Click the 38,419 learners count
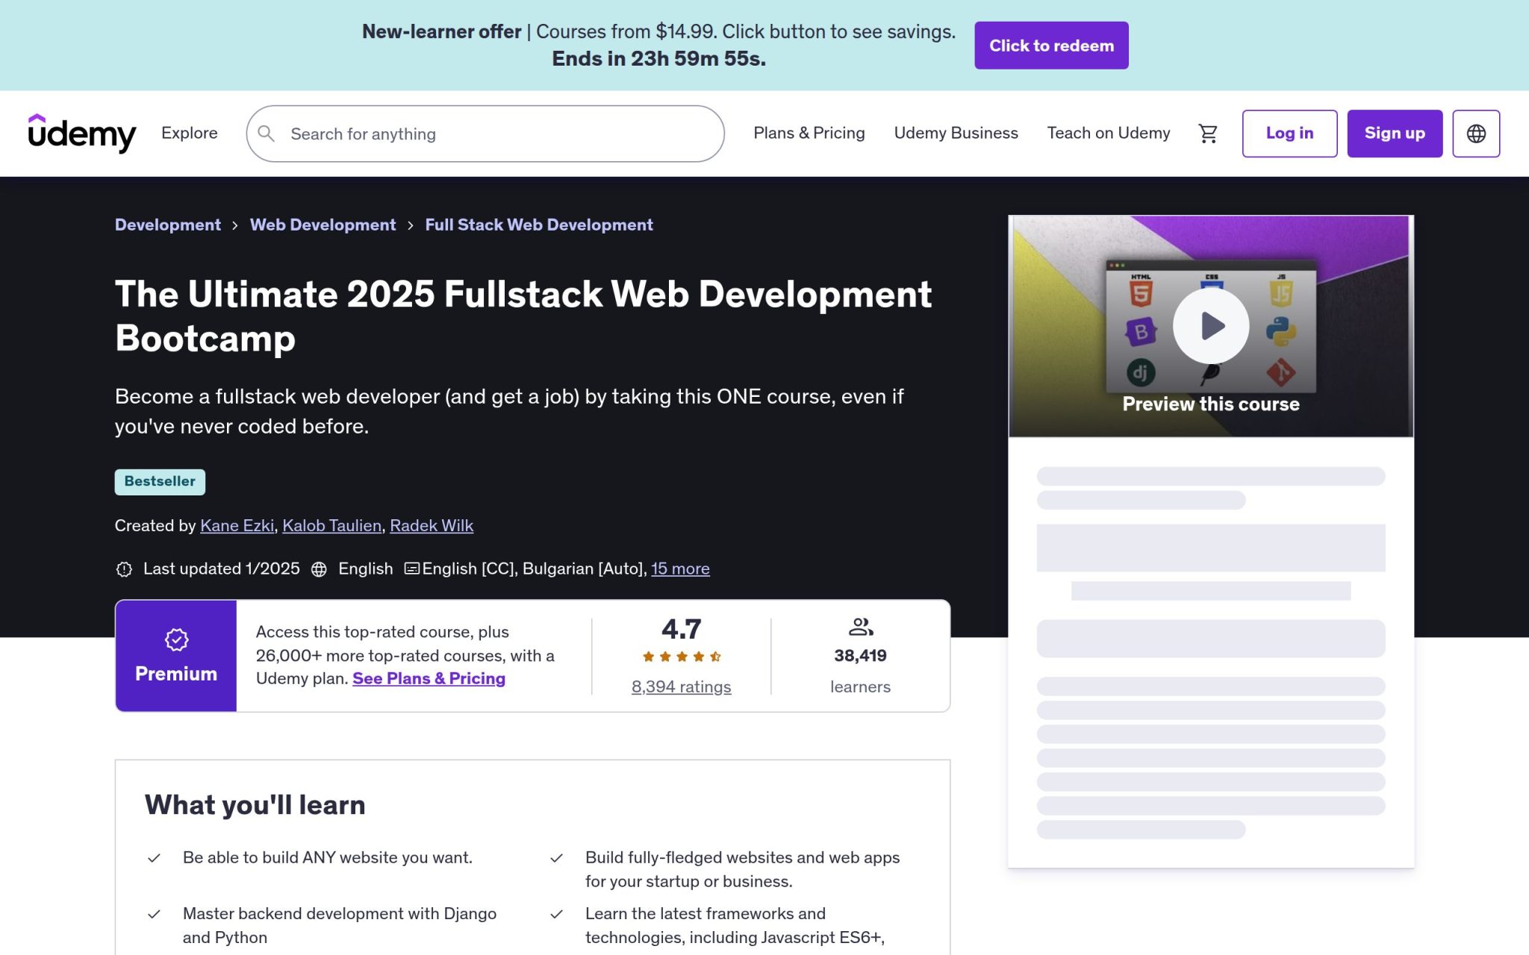This screenshot has width=1529, height=955. click(x=860, y=656)
